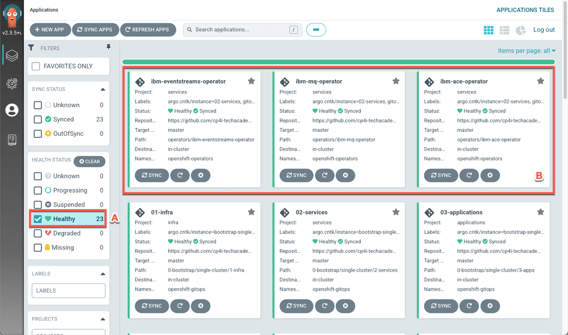568x335 pixels.
Task: Open the User Info icon in sidebar
Action: pos(12,110)
